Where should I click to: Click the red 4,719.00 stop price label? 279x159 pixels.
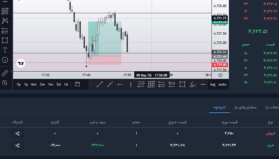220,65
